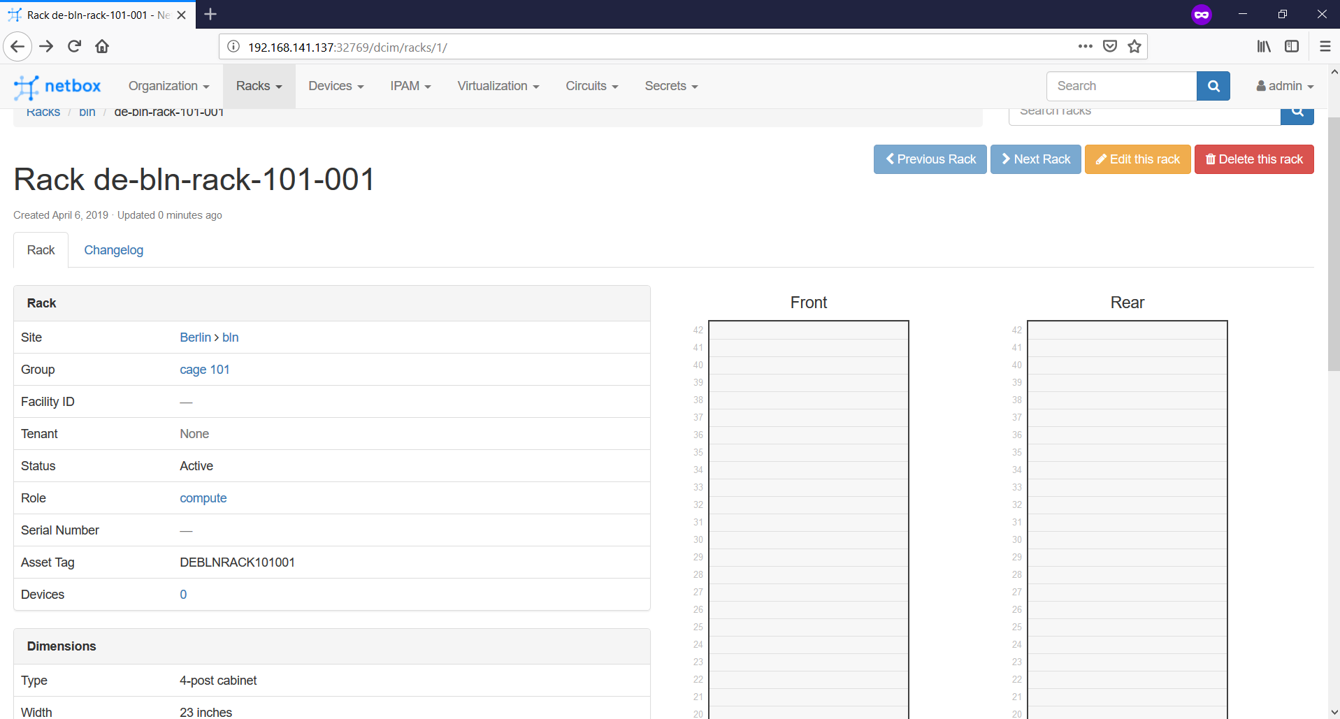The image size is (1340, 719).
Task: Focus the global Search field
Action: click(1121, 86)
